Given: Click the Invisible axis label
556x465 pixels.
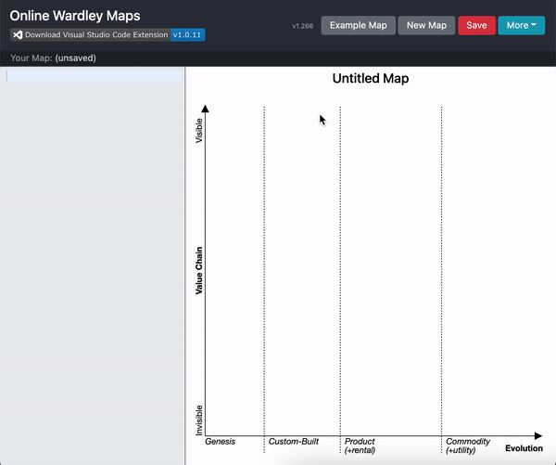Looking at the screenshot, I should tap(199, 420).
